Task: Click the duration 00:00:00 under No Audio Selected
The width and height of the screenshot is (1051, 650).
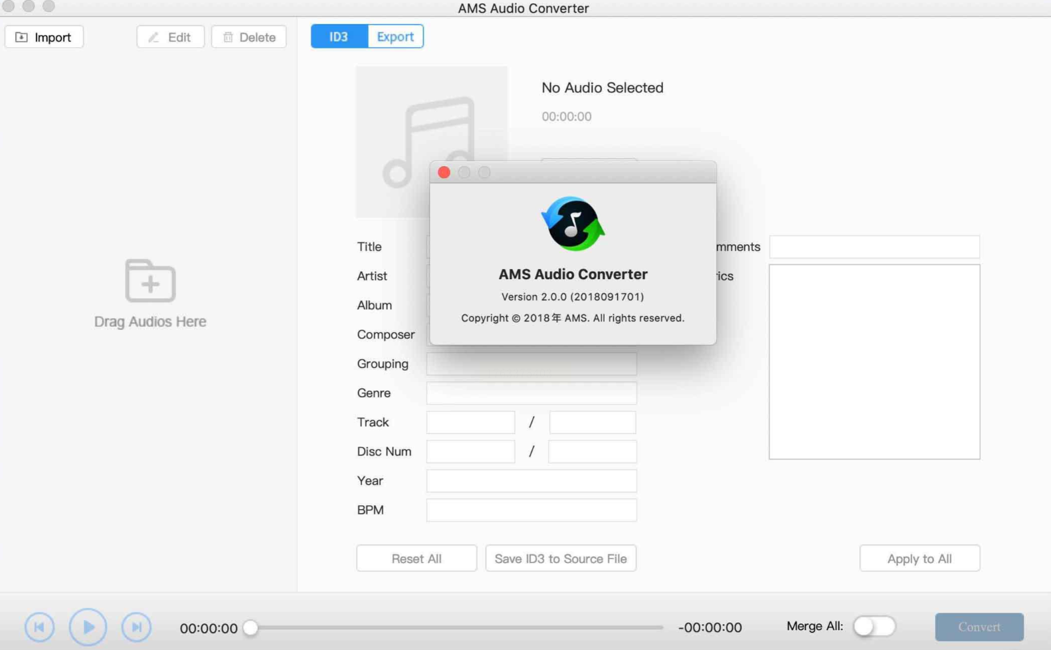Action: tap(567, 116)
